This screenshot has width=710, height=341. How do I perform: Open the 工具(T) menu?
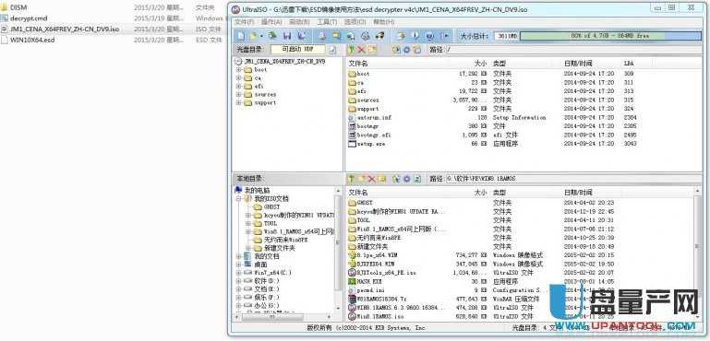(x=327, y=22)
